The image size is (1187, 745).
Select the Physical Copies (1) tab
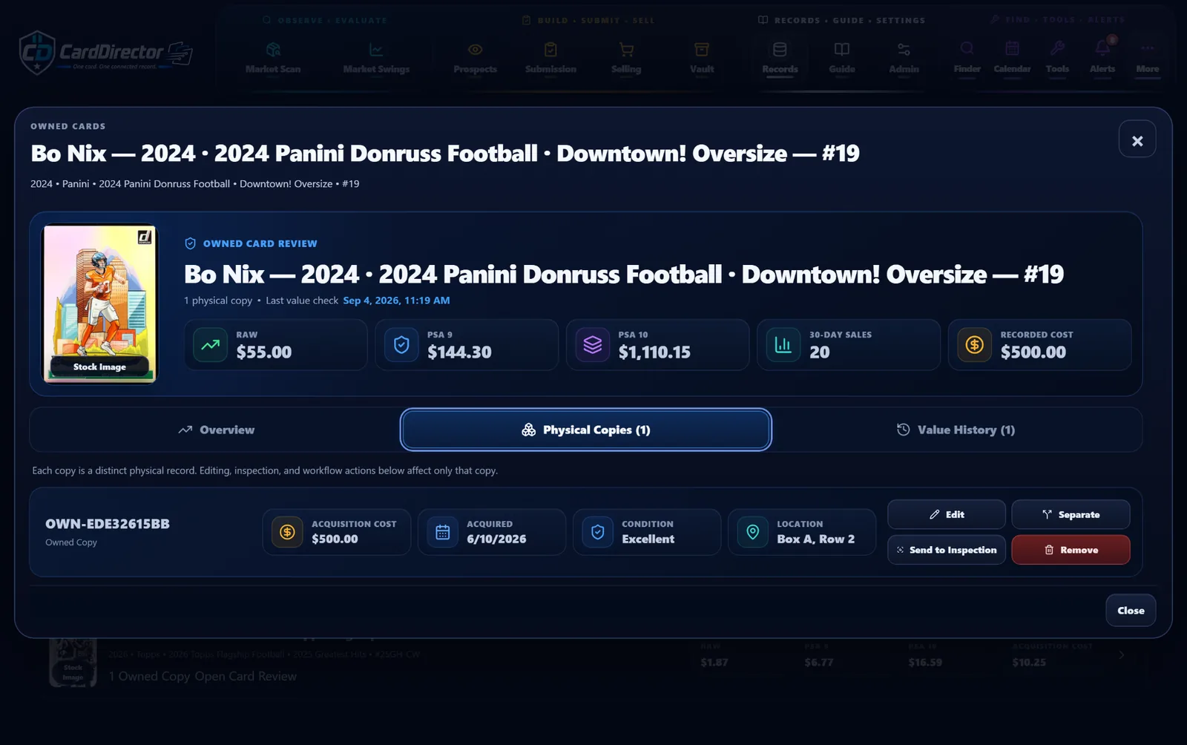point(586,430)
